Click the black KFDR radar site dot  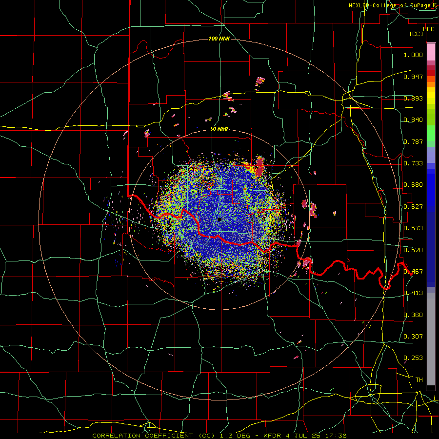coord(219,219)
